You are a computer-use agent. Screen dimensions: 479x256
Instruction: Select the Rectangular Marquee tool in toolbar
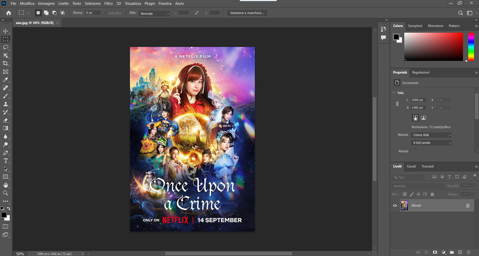pos(6,39)
